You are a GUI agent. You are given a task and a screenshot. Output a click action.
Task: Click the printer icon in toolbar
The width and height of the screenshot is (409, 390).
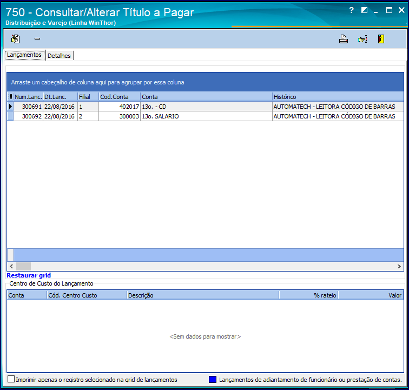pos(343,39)
